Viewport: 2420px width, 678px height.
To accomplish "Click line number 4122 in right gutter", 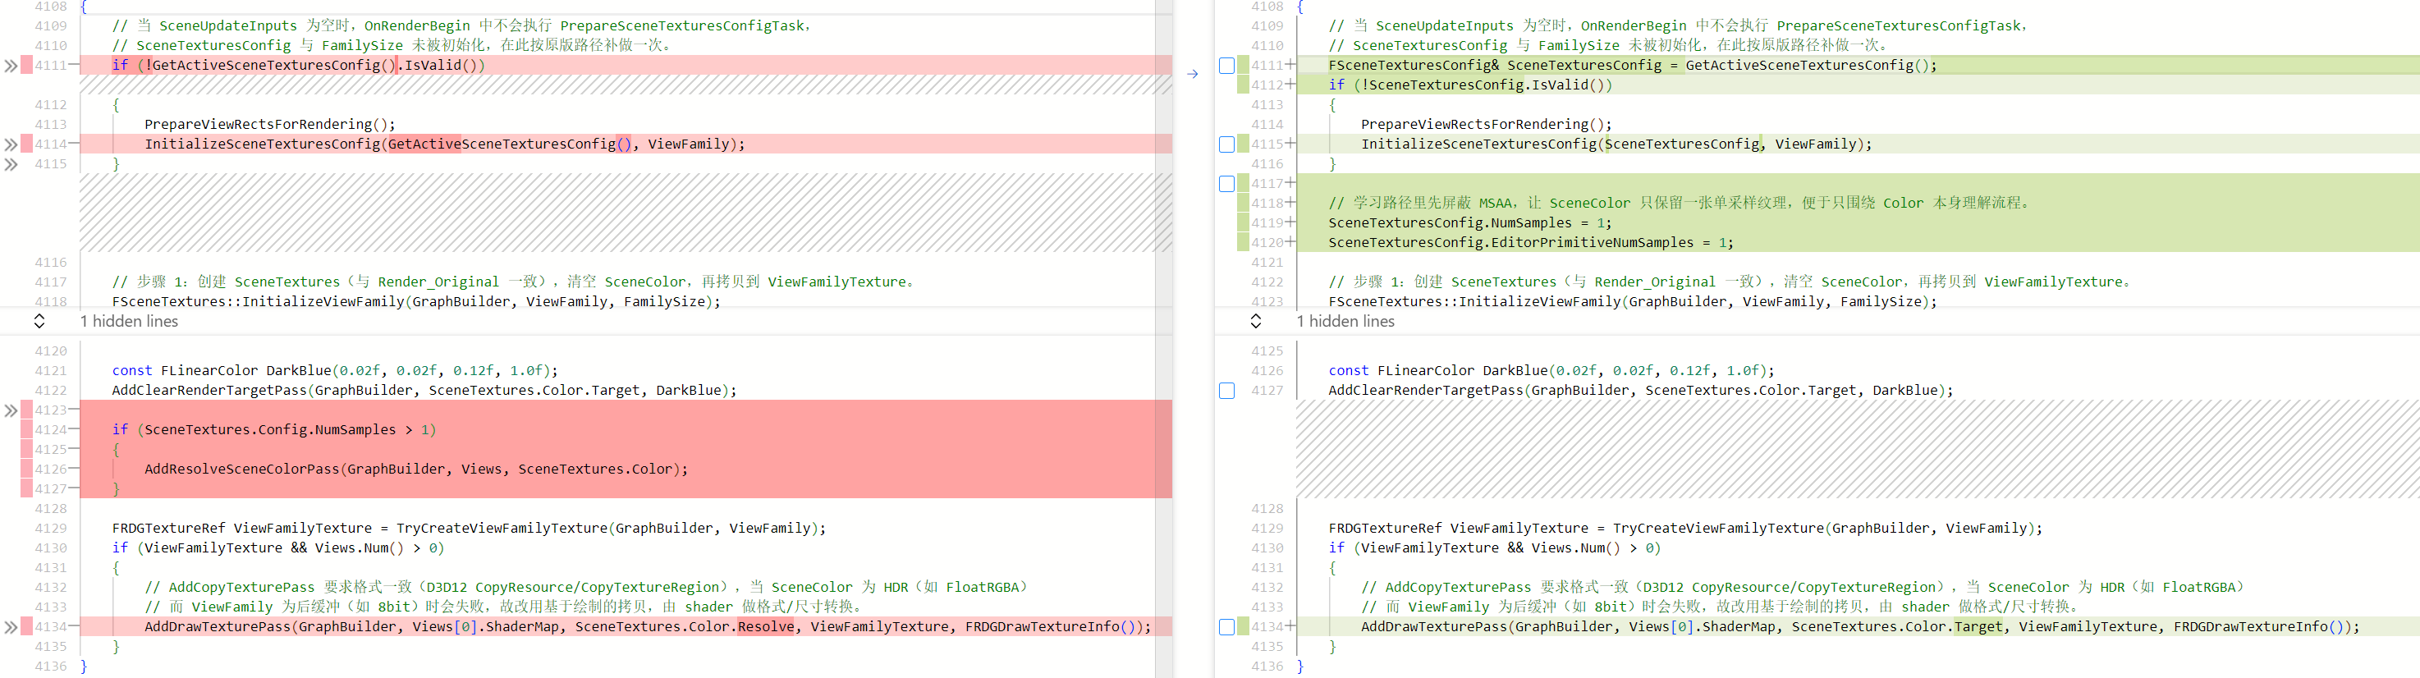I will coord(1267,282).
